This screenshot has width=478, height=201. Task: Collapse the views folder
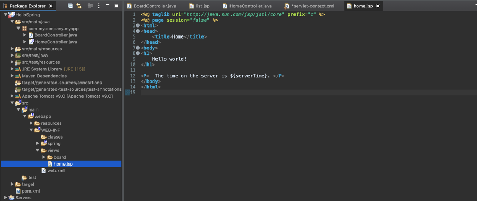tap(38, 150)
